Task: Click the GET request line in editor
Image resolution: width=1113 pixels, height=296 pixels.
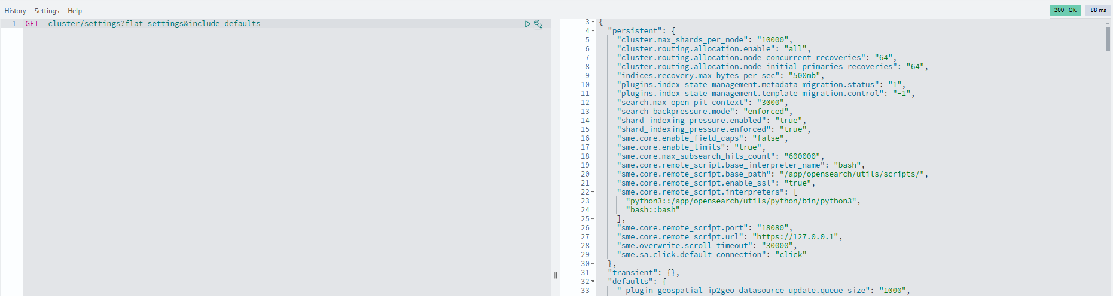Action: pos(143,24)
